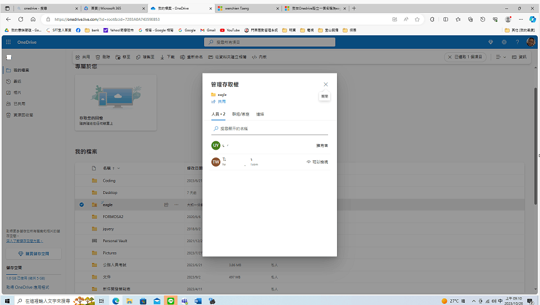
Task: Open OneDrive settings gear
Action: [504, 42]
